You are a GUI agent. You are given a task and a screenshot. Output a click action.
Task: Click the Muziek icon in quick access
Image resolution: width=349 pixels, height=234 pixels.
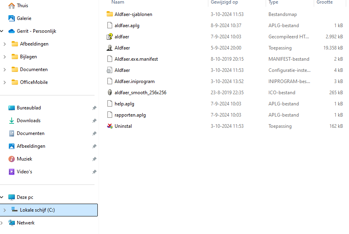pyautogui.click(x=12, y=159)
